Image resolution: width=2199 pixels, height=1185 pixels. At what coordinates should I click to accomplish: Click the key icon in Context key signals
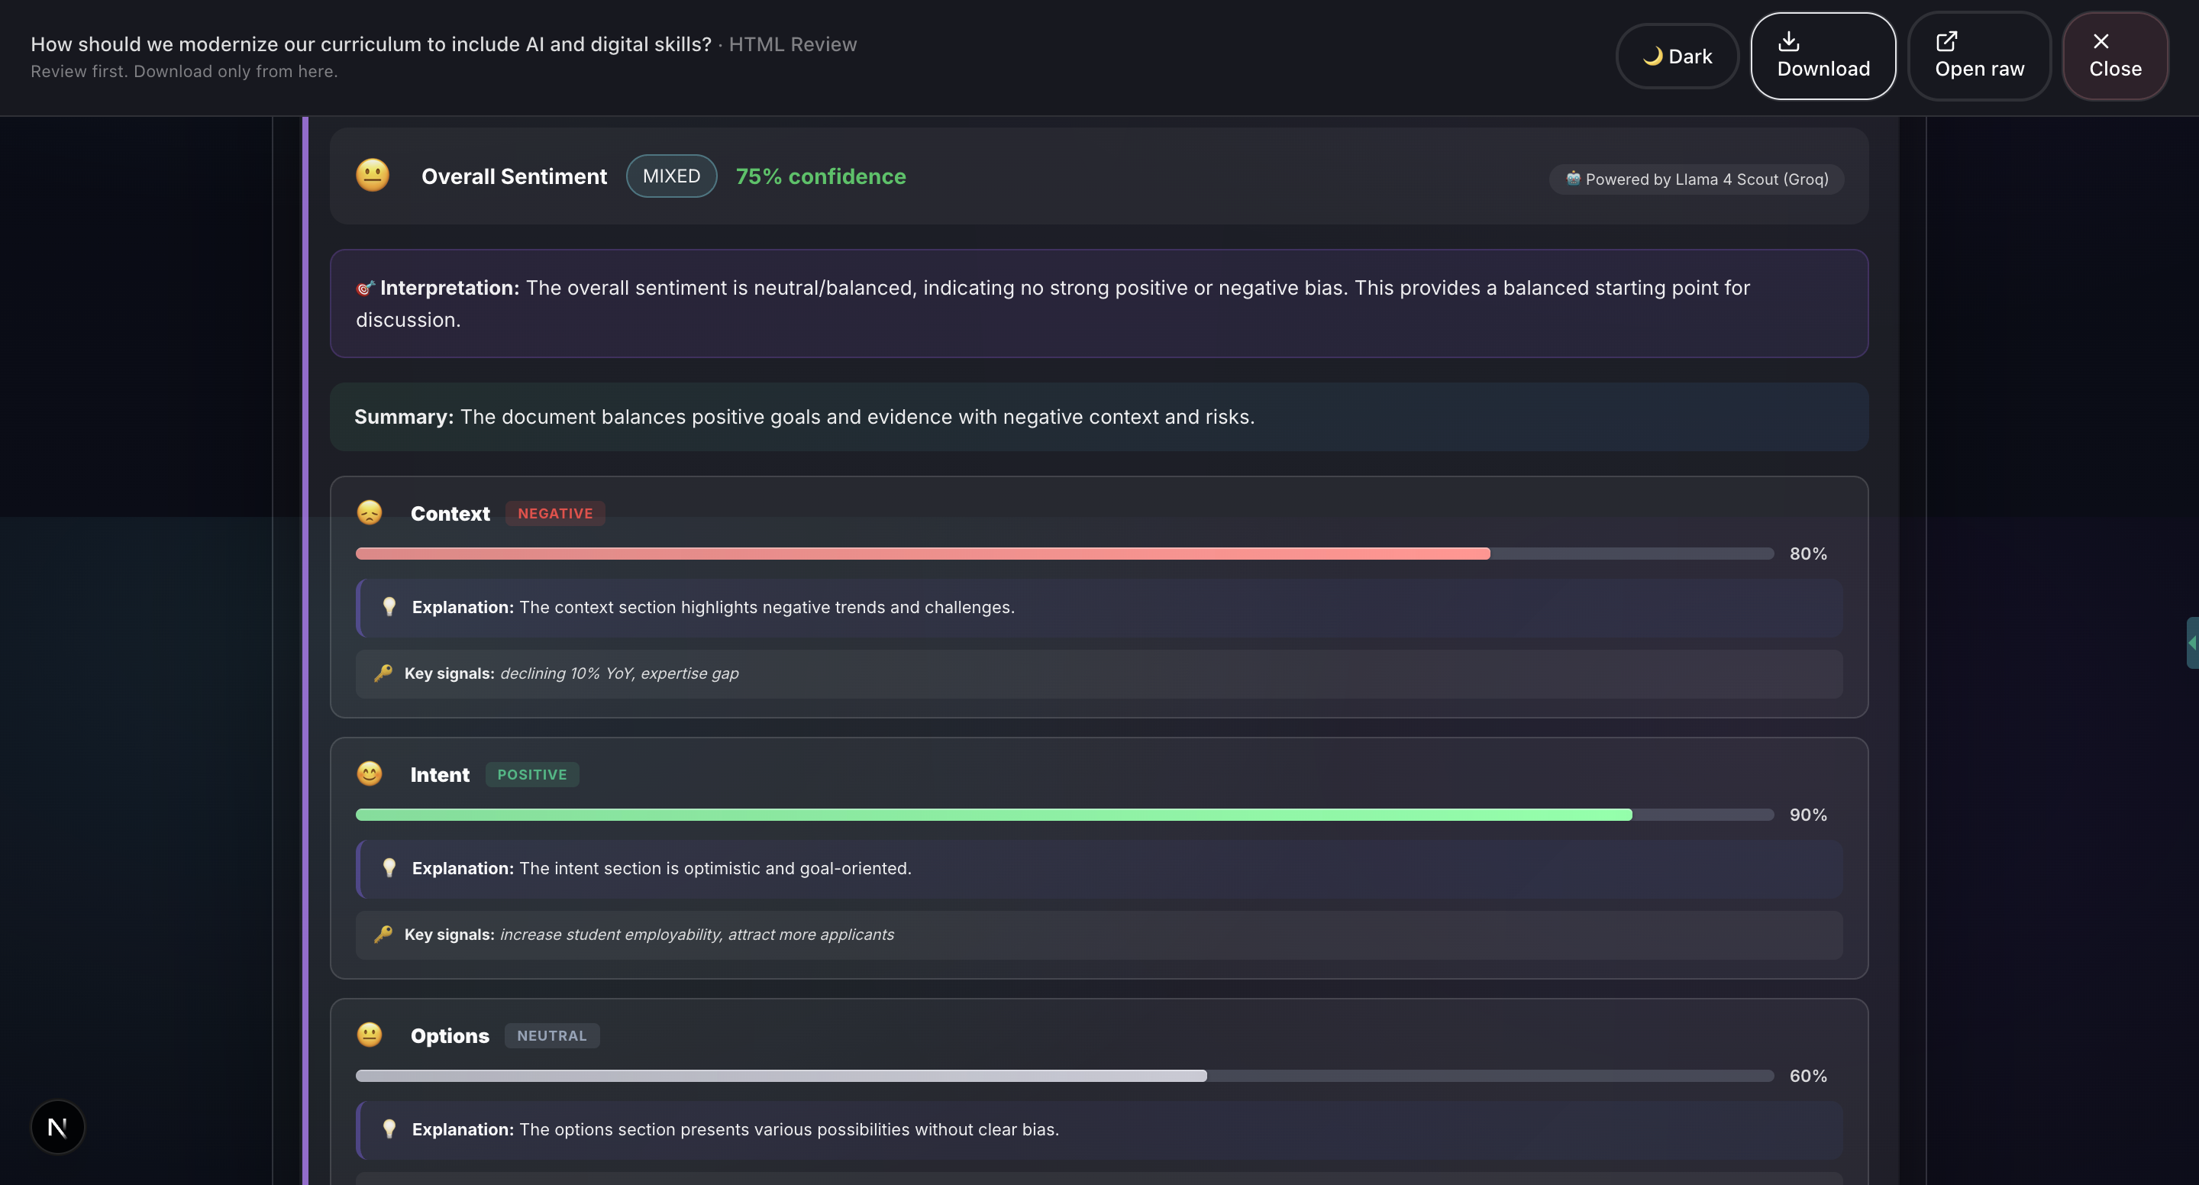pos(383,673)
